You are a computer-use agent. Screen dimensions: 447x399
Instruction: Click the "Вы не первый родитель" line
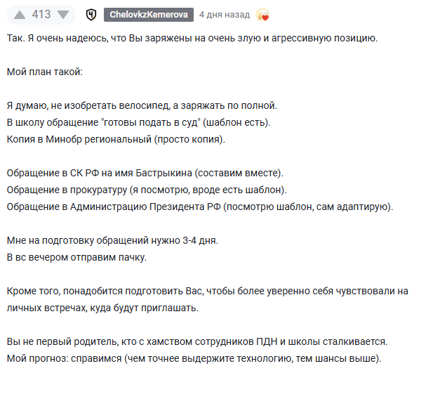196,341
